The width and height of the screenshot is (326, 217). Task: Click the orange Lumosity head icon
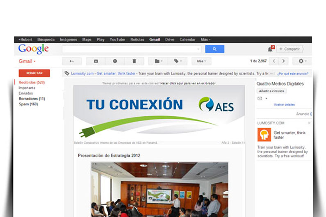[264, 135]
